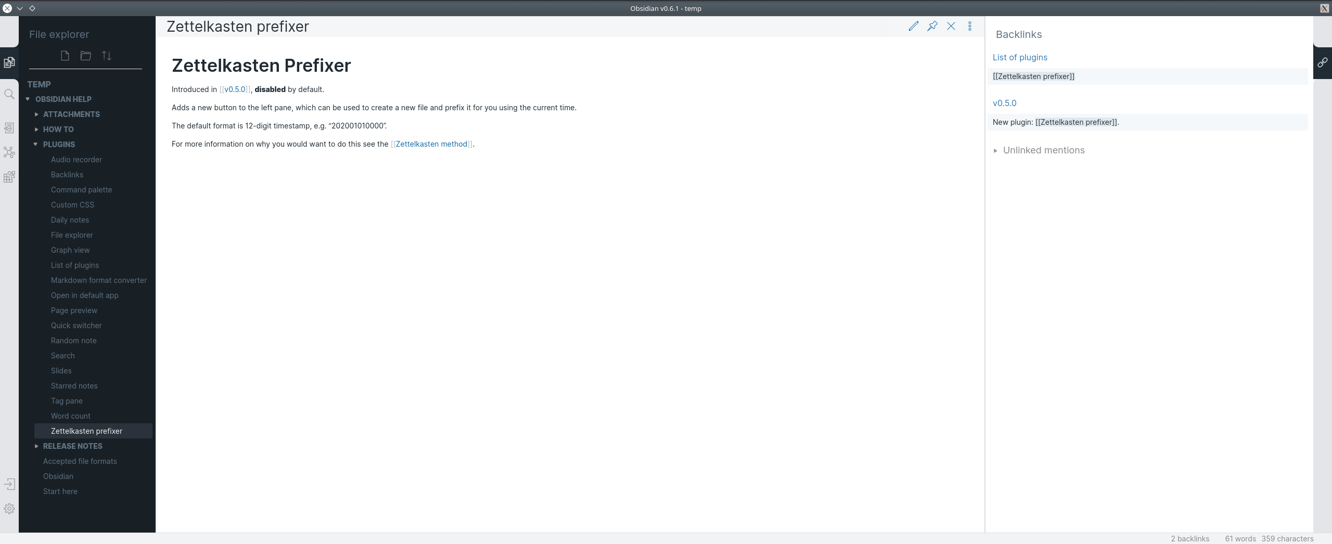Change the file sort order with the arrows icon
Screen dimensions: 1332x544
coord(107,56)
